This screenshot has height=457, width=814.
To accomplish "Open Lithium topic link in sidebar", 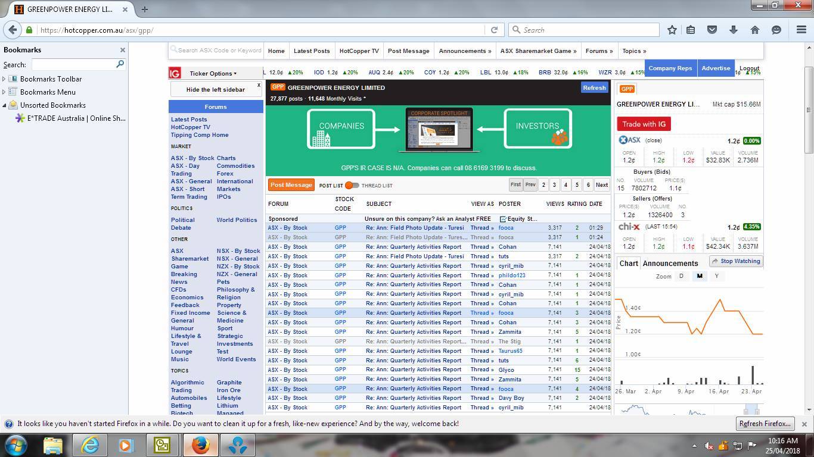I will (227, 405).
